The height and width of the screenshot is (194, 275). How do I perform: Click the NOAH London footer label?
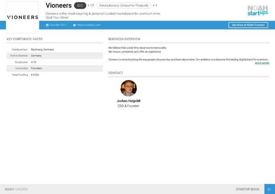(x=16, y=189)
